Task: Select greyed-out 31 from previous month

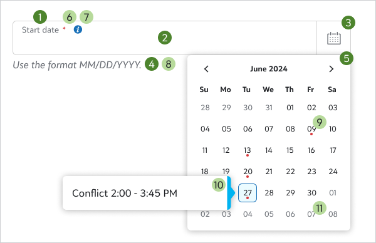Action: [x=269, y=108]
